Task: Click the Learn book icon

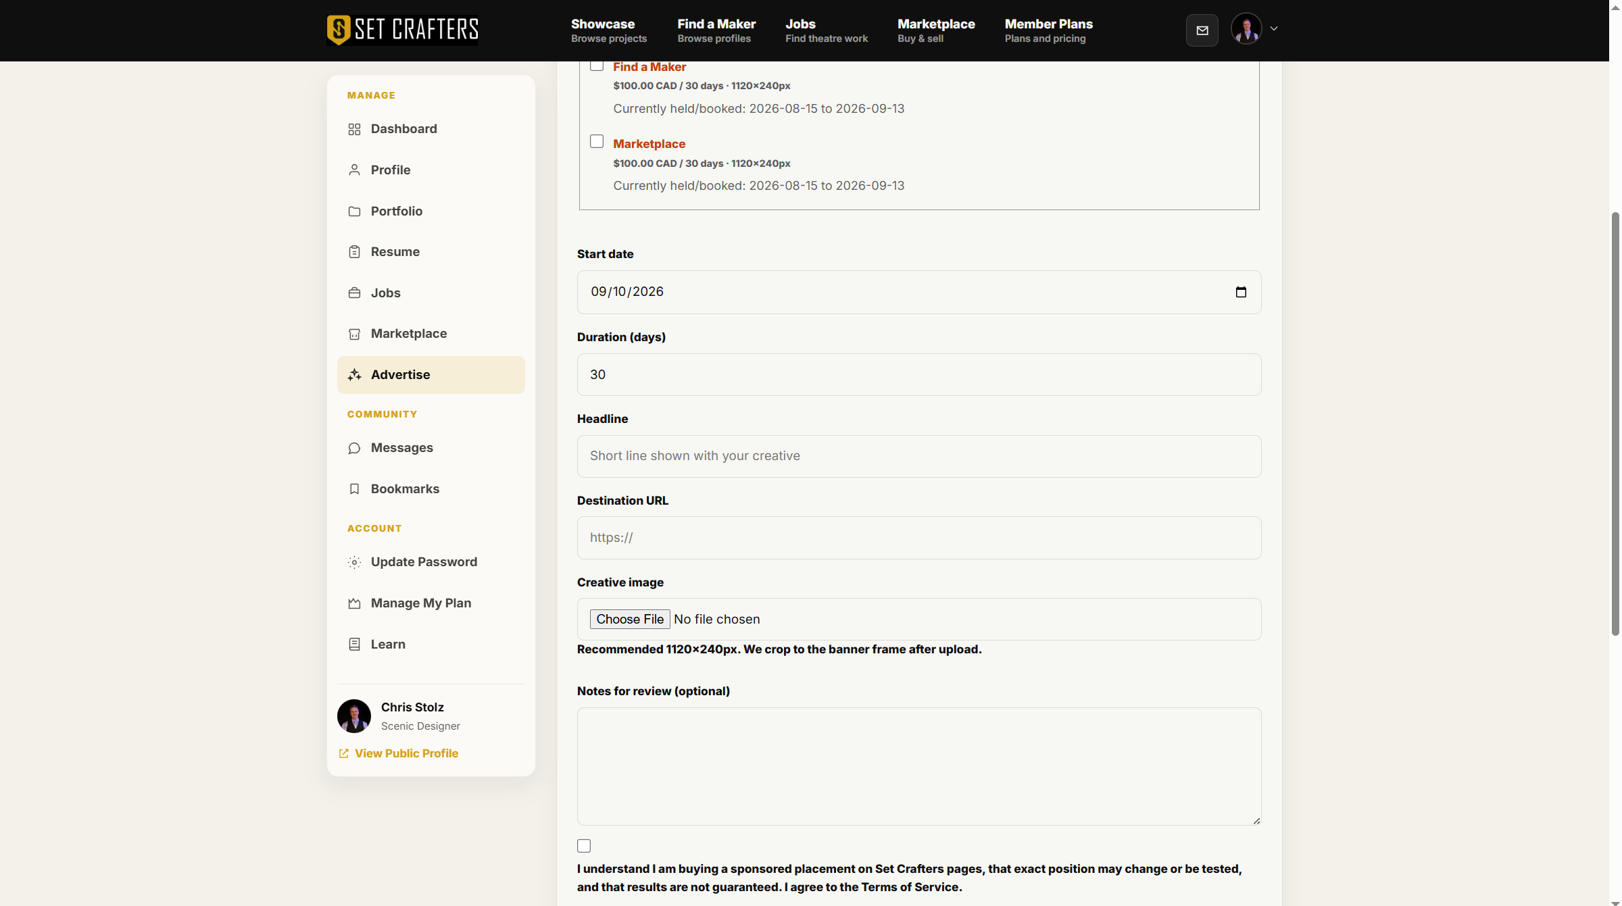Action: point(354,644)
